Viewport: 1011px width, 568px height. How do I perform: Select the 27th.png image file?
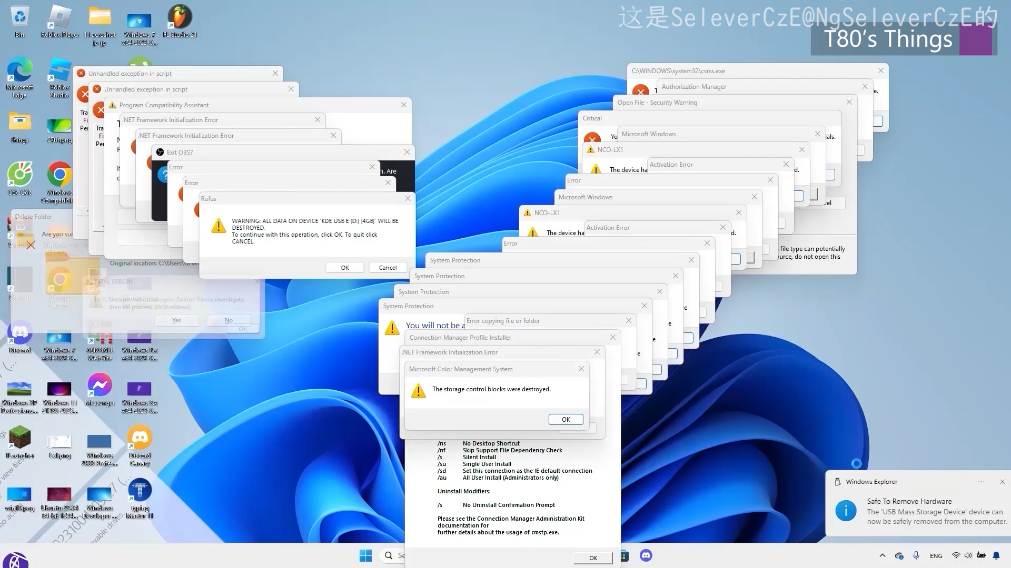(x=60, y=130)
